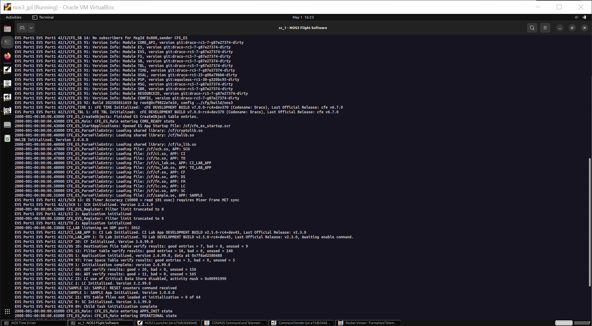Image resolution: width=592 pixels, height=326 pixels.
Task: Click the 'SCH Initialized. Version 2.2.1.0' line
Action: point(84,205)
